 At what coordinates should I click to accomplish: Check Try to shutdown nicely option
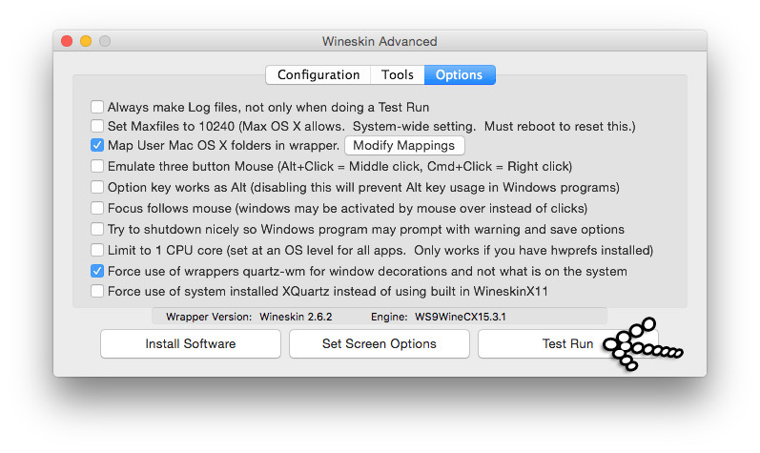pos(97,229)
